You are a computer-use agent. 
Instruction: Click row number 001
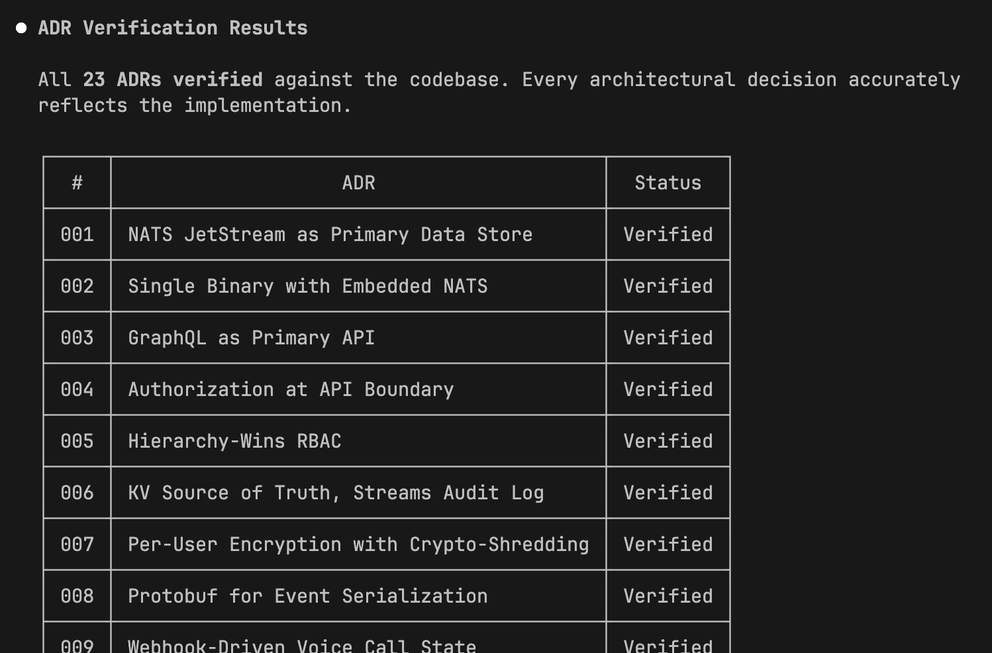click(x=77, y=234)
